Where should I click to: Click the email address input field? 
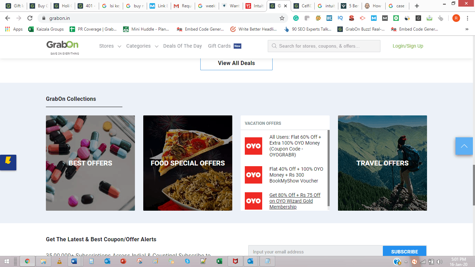pyautogui.click(x=315, y=252)
